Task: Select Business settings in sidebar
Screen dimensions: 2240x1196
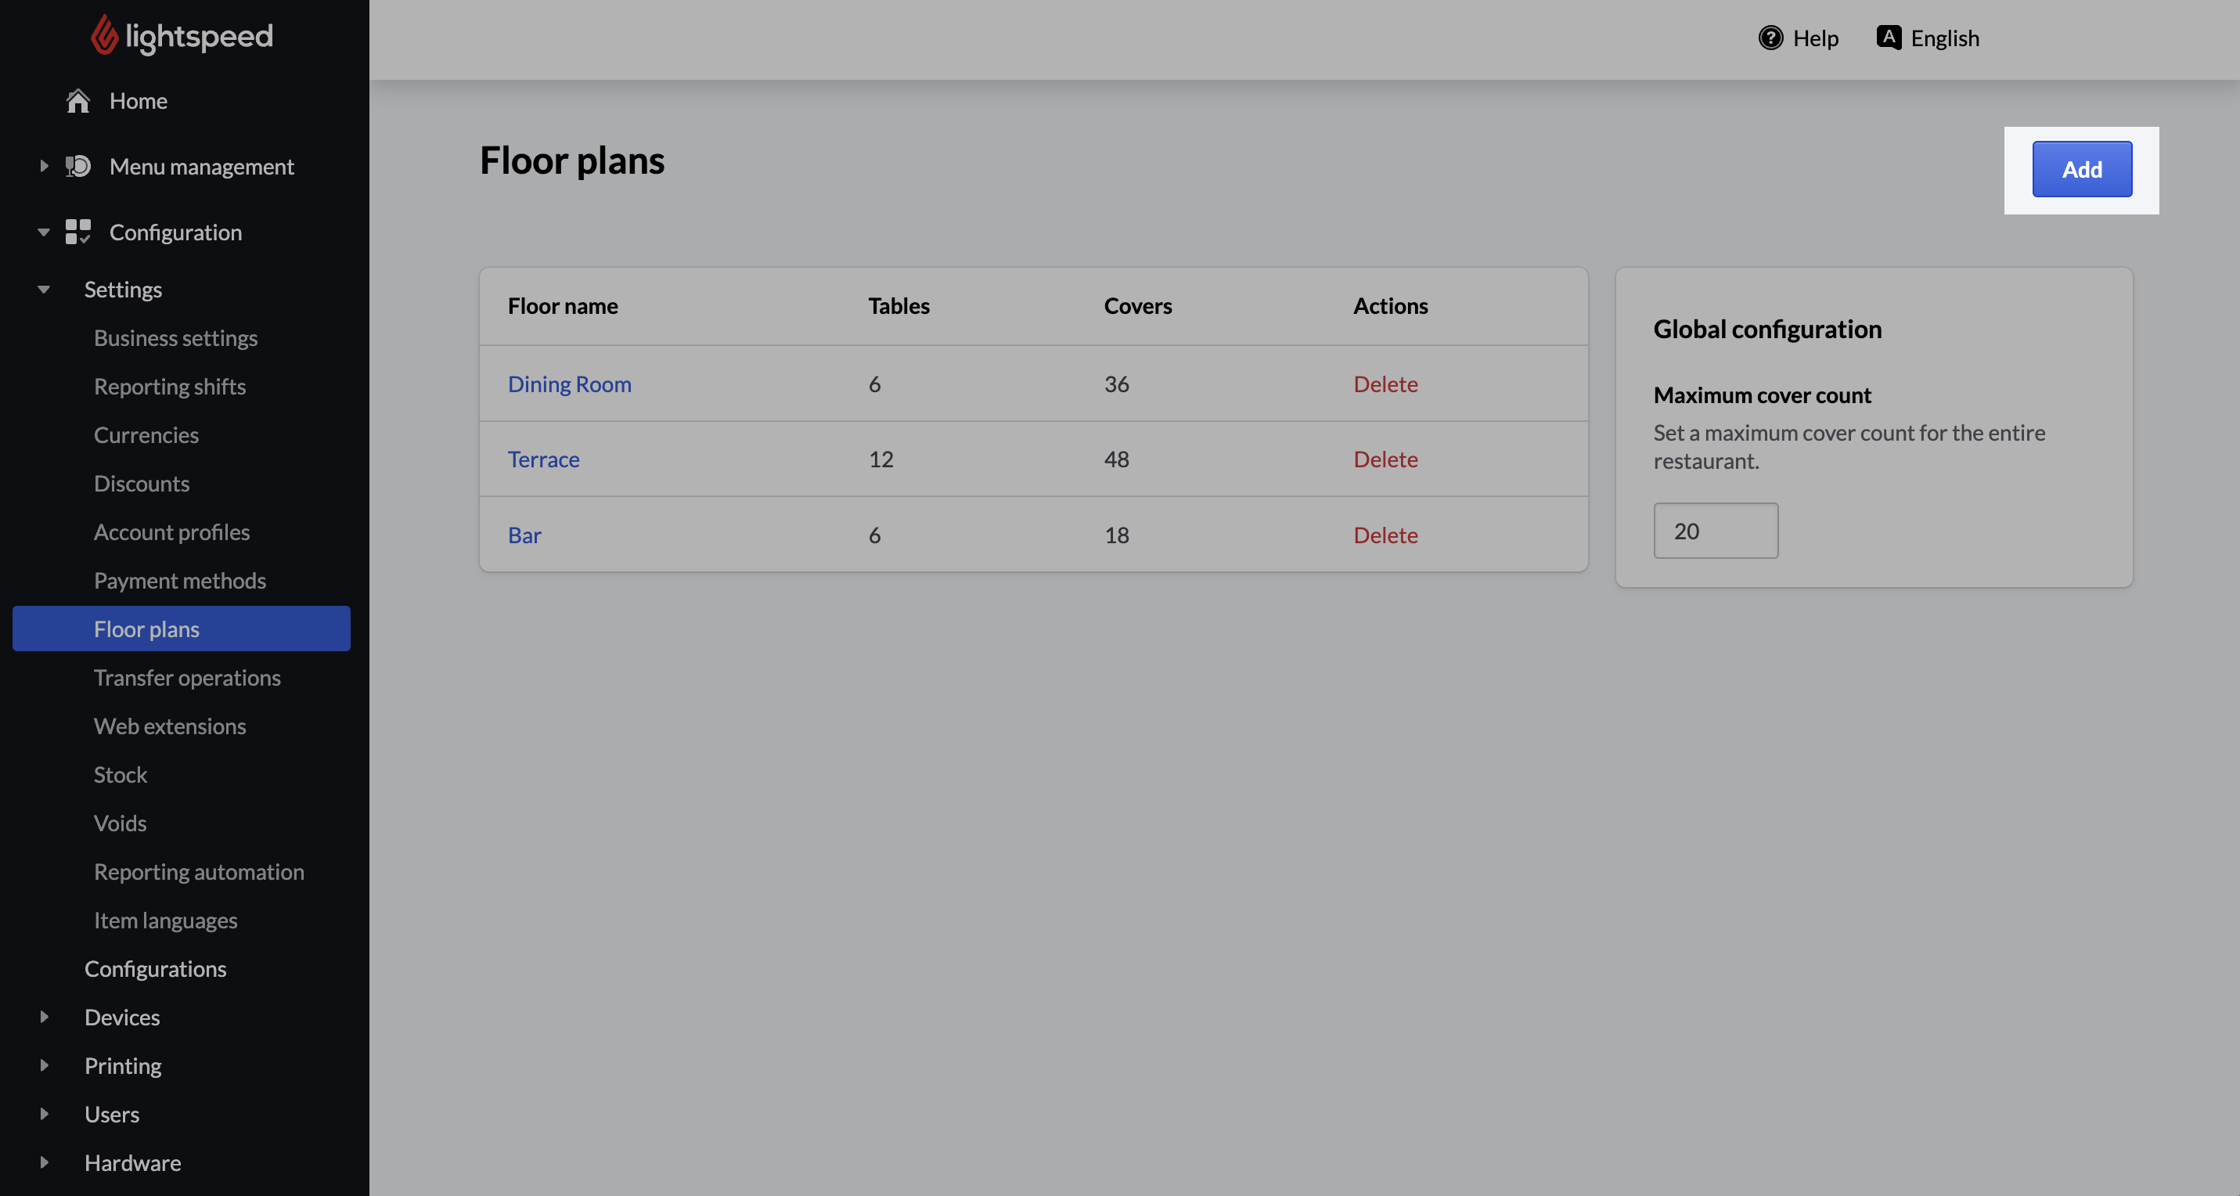Action: [x=175, y=337]
